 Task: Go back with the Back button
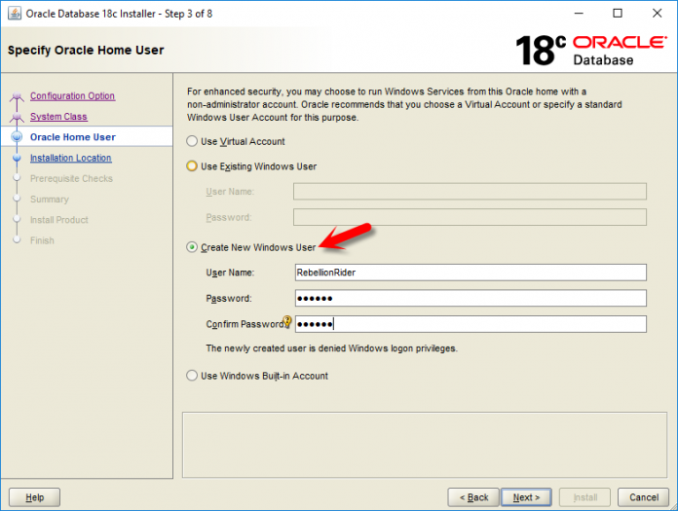click(473, 497)
